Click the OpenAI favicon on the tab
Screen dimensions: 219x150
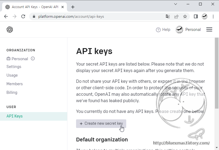(x=8, y=7)
